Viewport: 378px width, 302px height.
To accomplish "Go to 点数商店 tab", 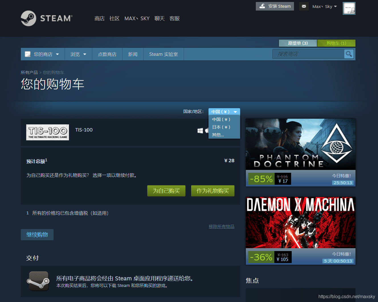I will (107, 54).
